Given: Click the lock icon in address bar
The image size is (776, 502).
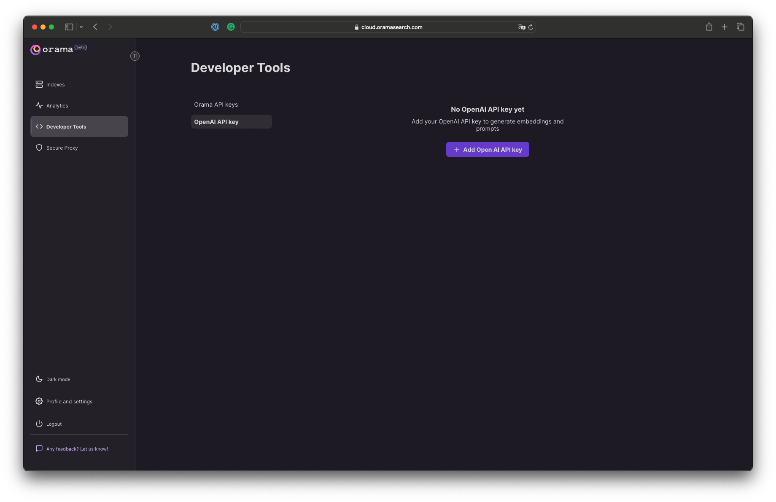Looking at the screenshot, I should point(357,27).
